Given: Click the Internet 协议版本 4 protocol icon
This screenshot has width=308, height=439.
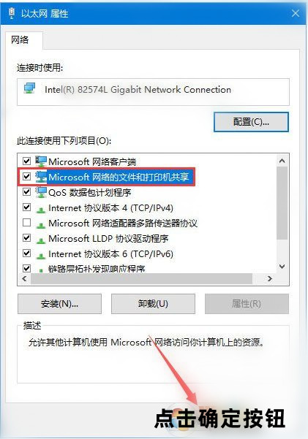Looking at the screenshot, I should pos(41,210).
